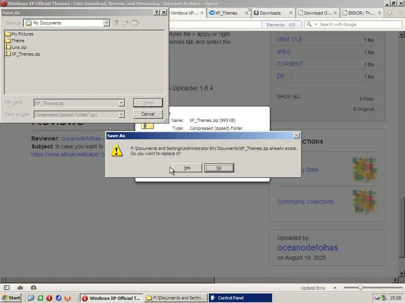
Task: Click the Up One Level folder icon
Action: 116,23
